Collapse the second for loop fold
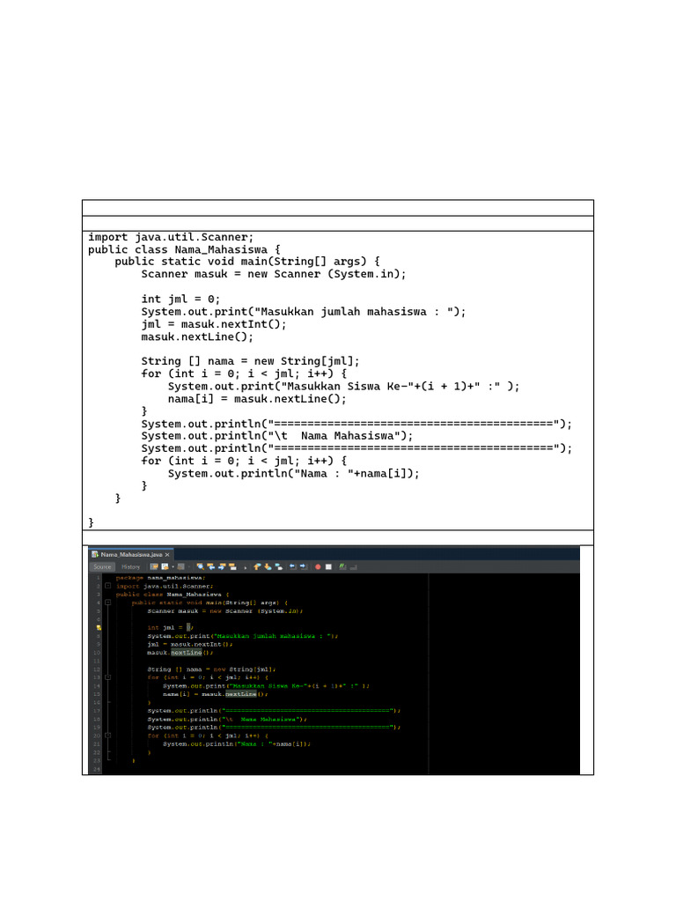The image size is (676, 902). pyautogui.click(x=107, y=736)
